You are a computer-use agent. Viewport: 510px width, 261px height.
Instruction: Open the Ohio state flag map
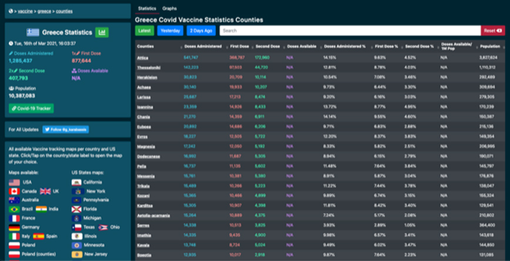click(x=103, y=227)
